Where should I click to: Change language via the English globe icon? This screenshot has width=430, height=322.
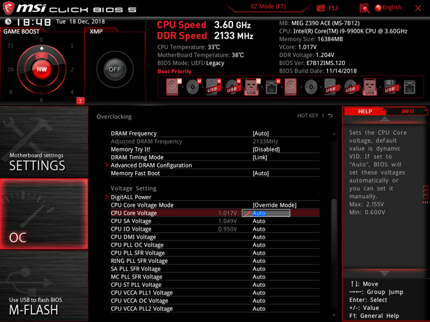(378, 8)
